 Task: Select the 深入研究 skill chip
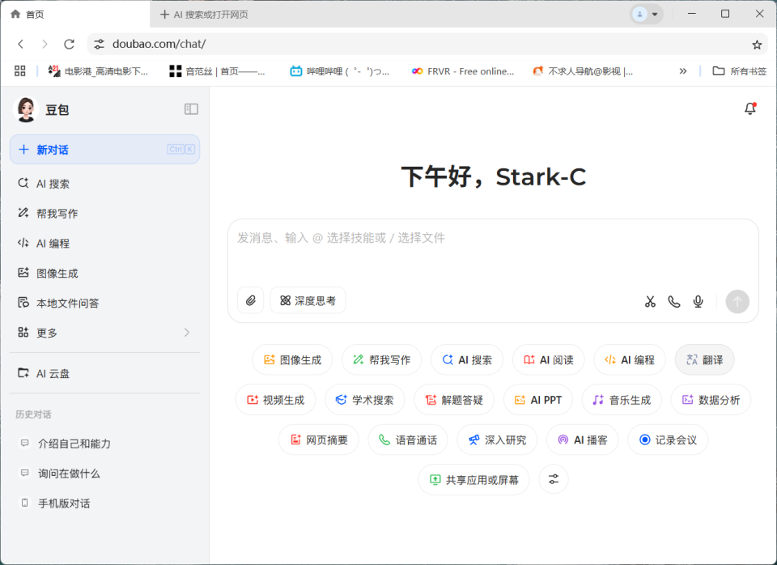point(497,440)
